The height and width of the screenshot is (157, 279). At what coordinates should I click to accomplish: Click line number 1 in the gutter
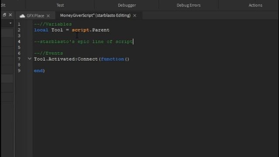coord(19,24)
